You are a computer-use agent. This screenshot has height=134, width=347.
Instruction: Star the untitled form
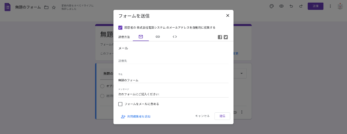point(54,7)
